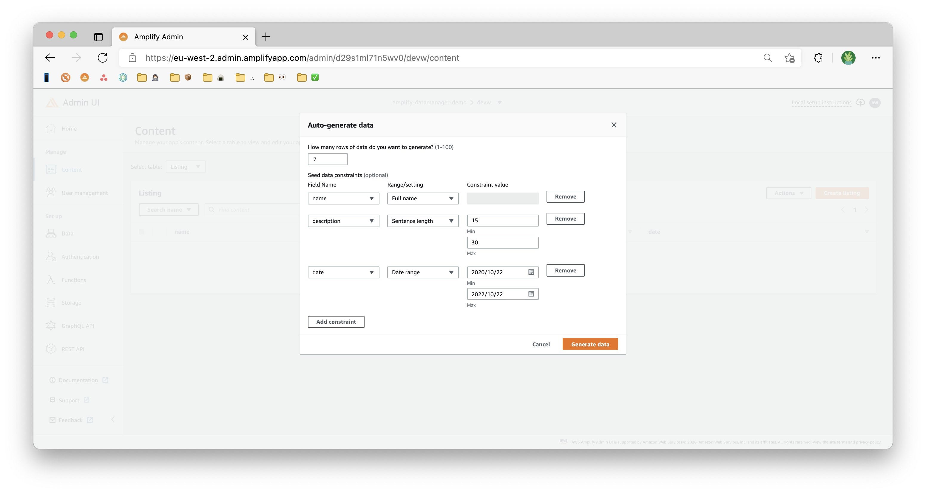This screenshot has width=926, height=493.
Task: Click the browser forward arrow
Action: (76, 58)
